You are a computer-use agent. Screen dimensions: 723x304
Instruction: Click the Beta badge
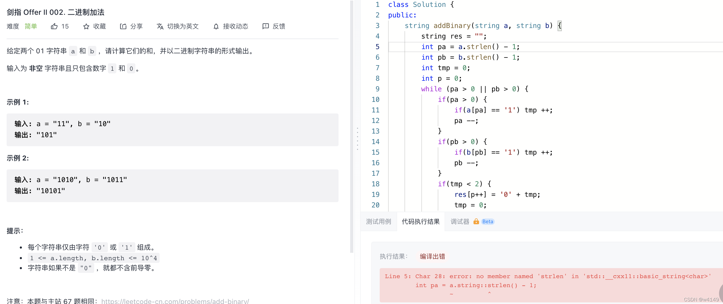tap(488, 221)
